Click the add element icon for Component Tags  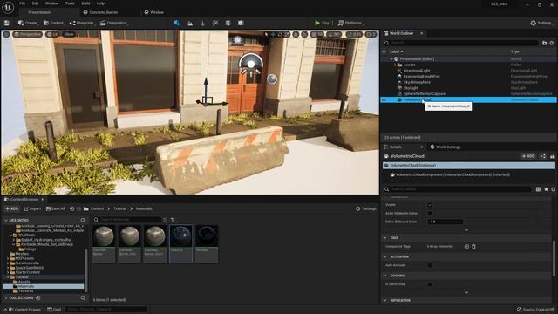[466, 246]
